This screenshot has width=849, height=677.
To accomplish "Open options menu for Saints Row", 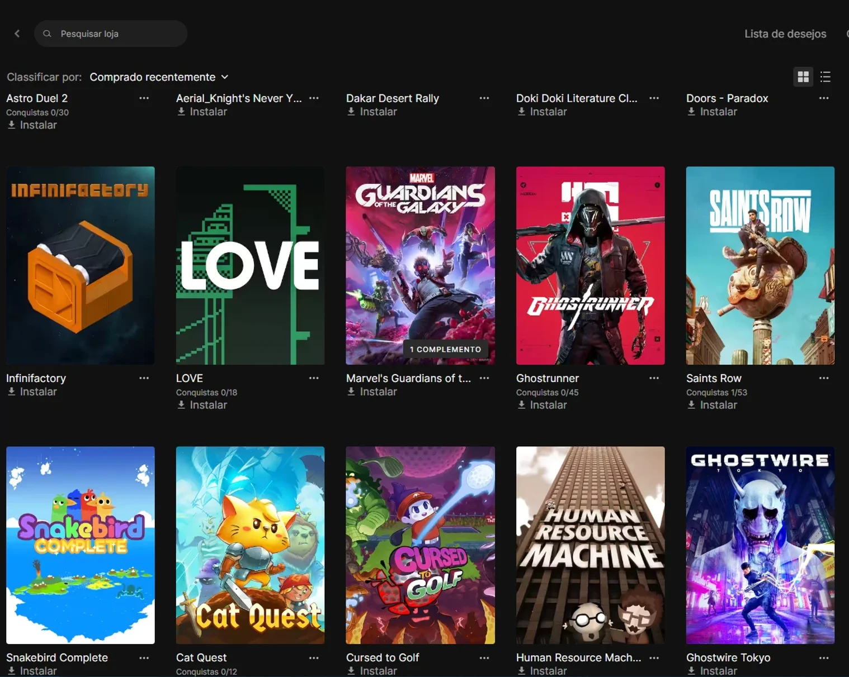I will click(x=824, y=378).
